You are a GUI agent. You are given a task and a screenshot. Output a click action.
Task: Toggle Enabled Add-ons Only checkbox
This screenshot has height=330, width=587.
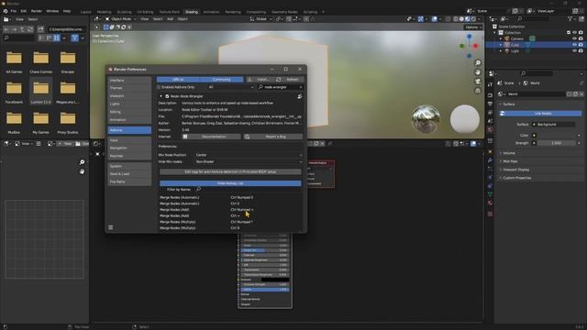coord(159,87)
